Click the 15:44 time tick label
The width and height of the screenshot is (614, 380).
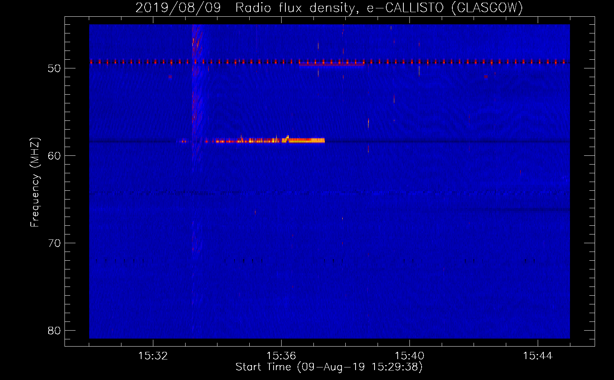pyautogui.click(x=538, y=356)
